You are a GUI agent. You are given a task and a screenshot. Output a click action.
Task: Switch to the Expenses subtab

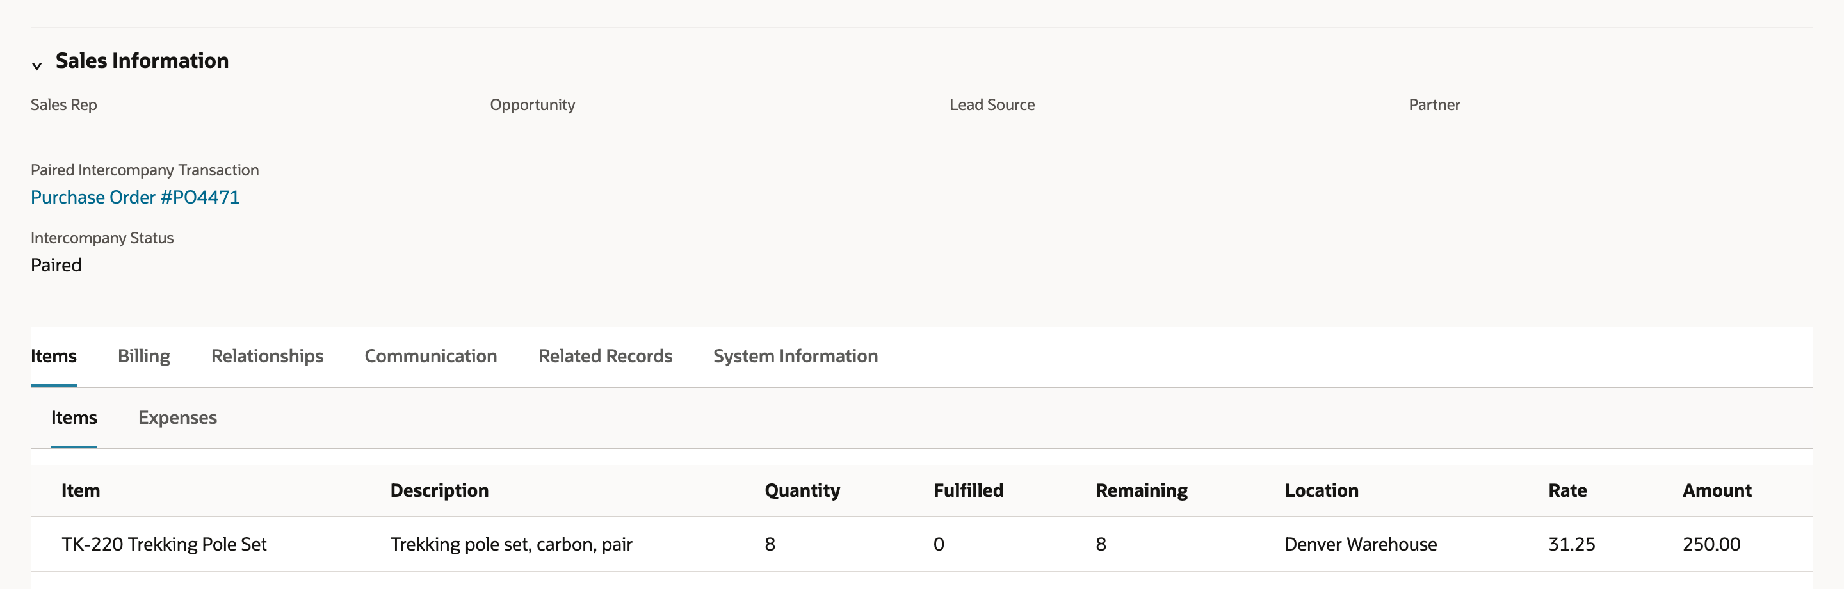(177, 418)
